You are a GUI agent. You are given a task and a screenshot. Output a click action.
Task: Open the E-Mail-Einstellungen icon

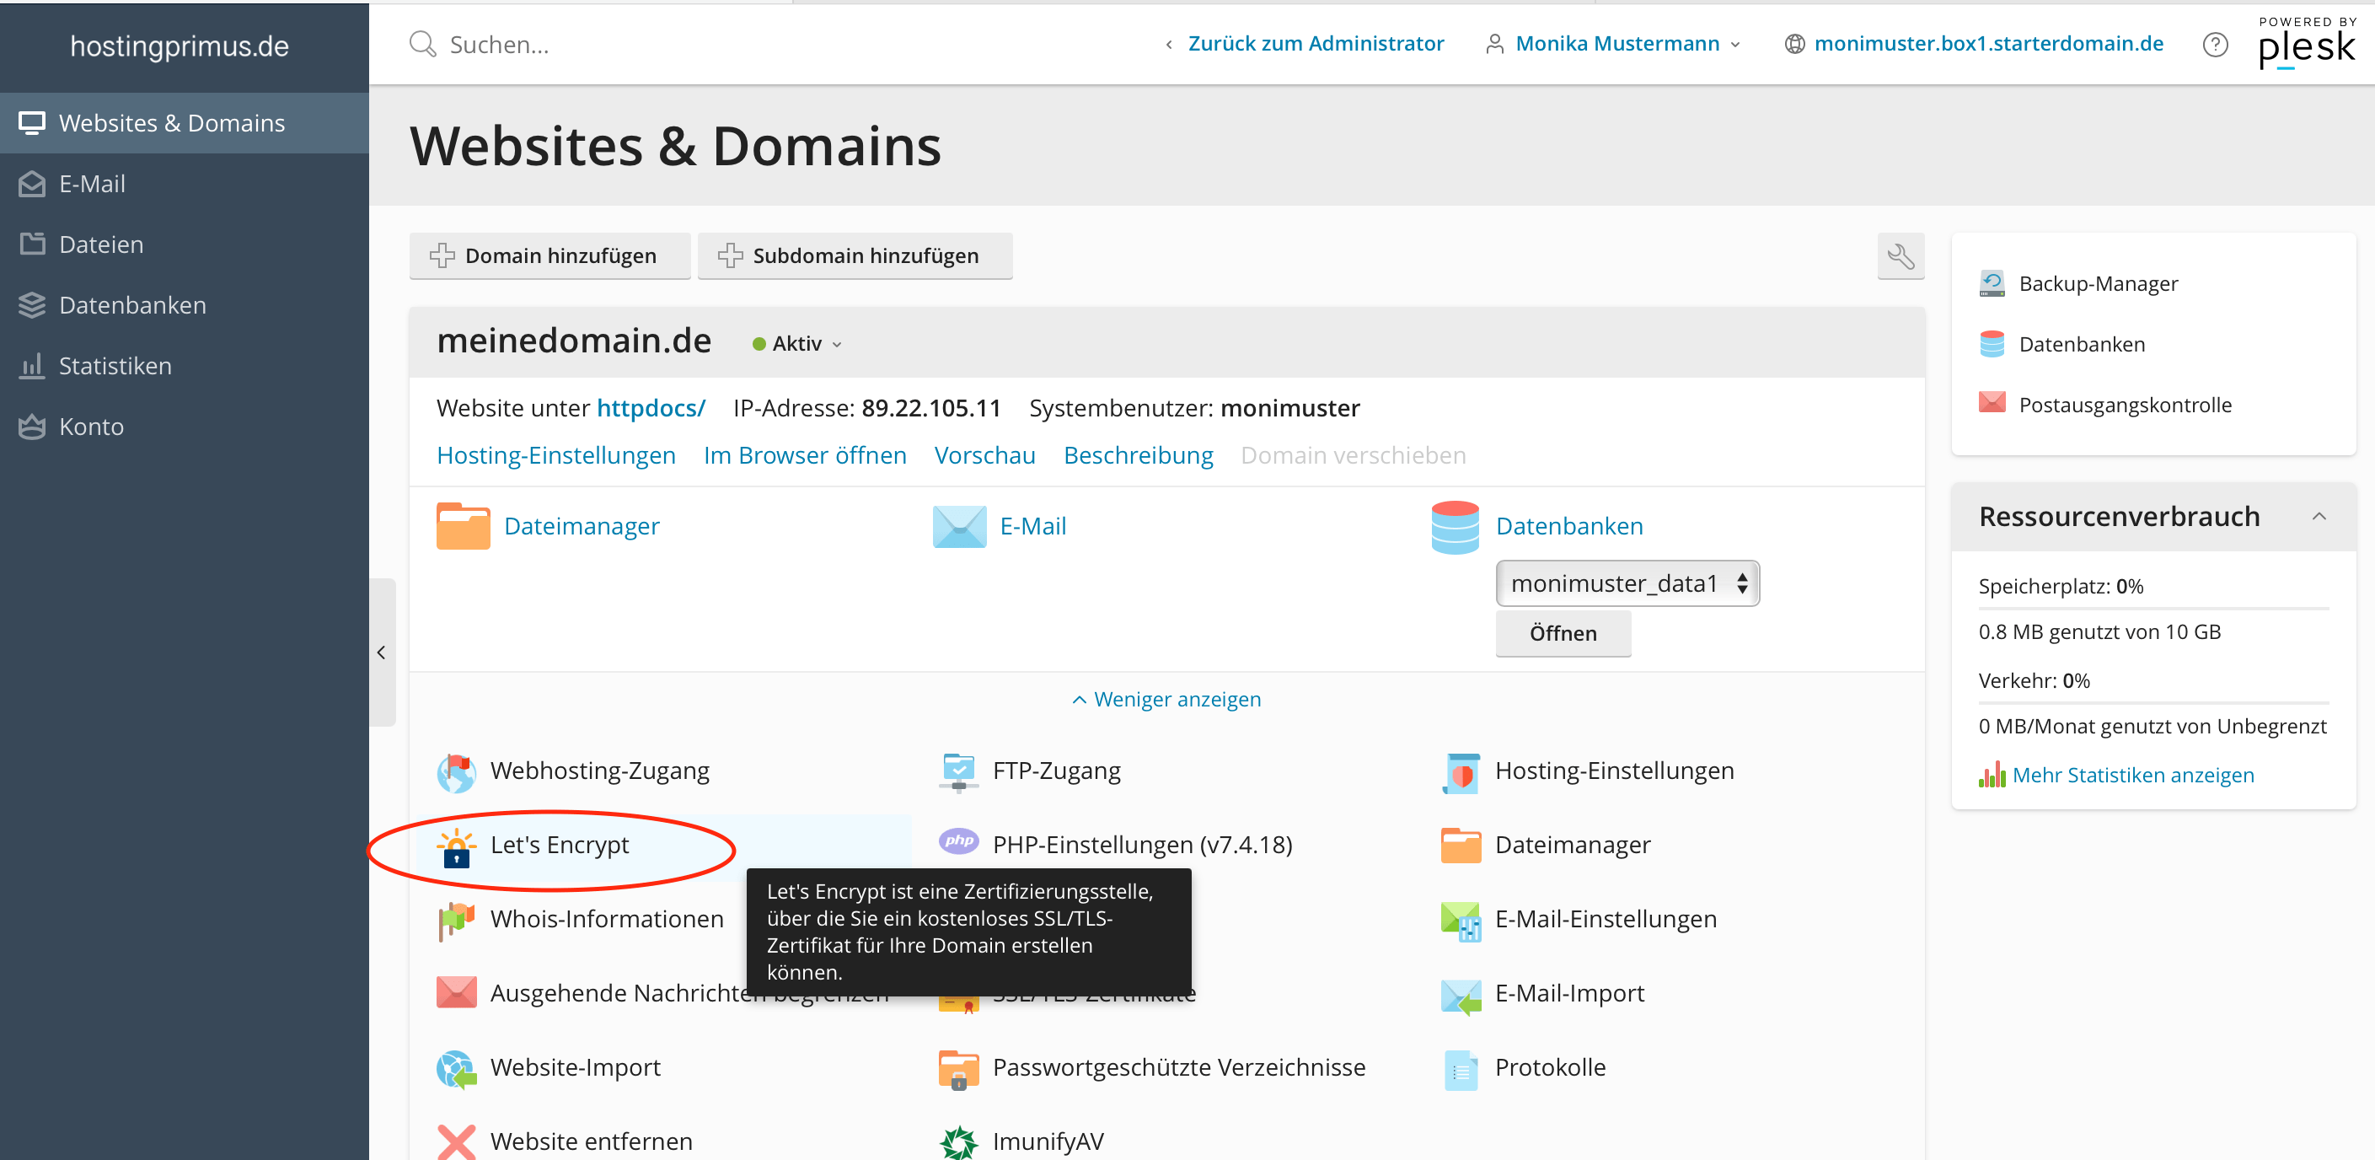coord(1461,921)
